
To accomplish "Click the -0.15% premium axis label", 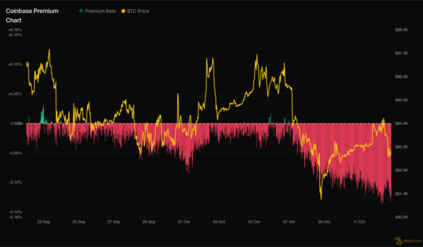I will 15,212.
